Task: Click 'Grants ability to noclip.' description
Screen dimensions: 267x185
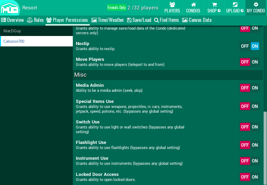Action: coord(95,49)
